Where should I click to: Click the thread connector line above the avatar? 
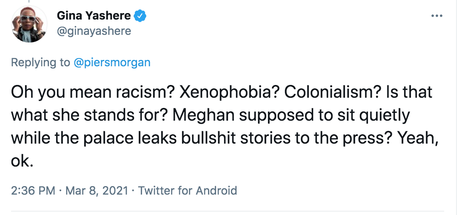[29, 2]
